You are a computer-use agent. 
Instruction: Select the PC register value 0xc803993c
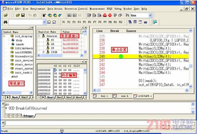point(71,40)
